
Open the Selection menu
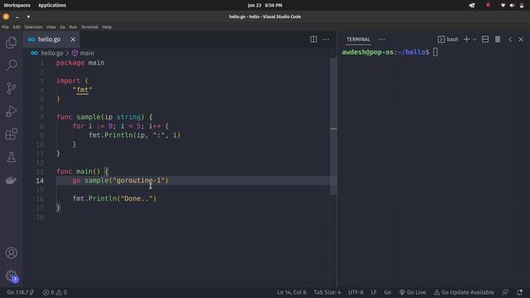tap(33, 27)
